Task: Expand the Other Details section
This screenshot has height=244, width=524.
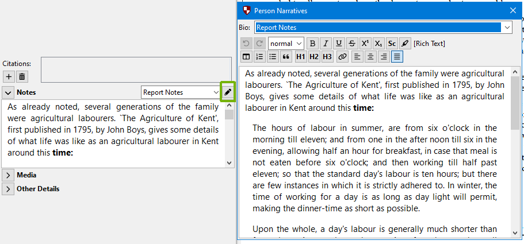Action: click(x=9, y=189)
